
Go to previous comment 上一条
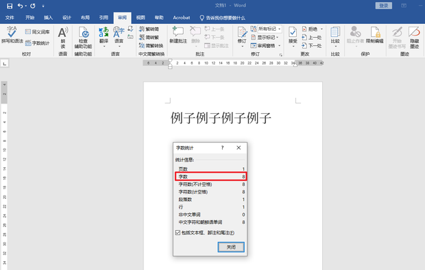pyautogui.click(x=215, y=29)
